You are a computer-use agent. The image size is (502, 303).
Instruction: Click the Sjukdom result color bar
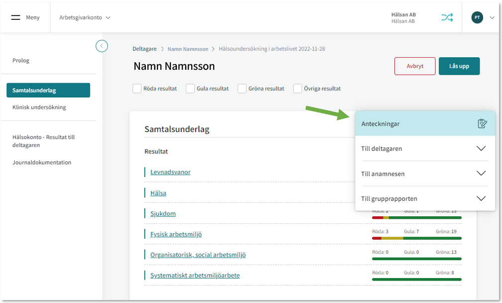pos(416,218)
